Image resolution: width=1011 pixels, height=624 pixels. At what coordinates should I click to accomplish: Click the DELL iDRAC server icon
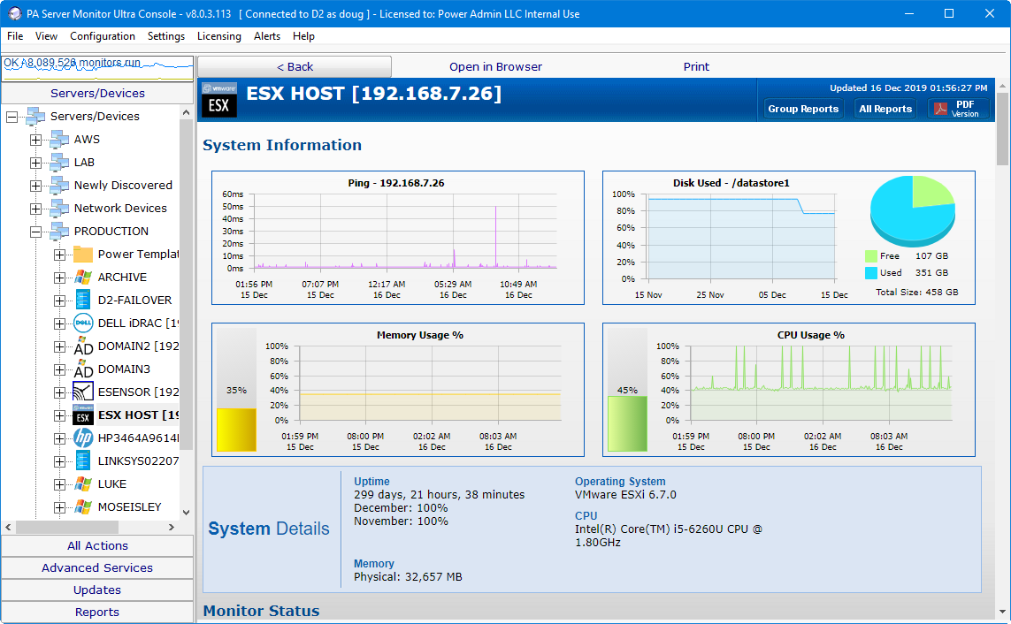pyautogui.click(x=82, y=323)
